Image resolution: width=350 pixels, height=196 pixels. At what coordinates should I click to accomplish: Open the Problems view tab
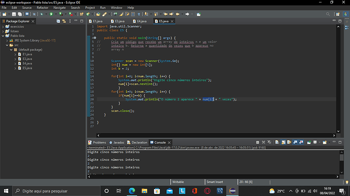[x=97, y=142]
